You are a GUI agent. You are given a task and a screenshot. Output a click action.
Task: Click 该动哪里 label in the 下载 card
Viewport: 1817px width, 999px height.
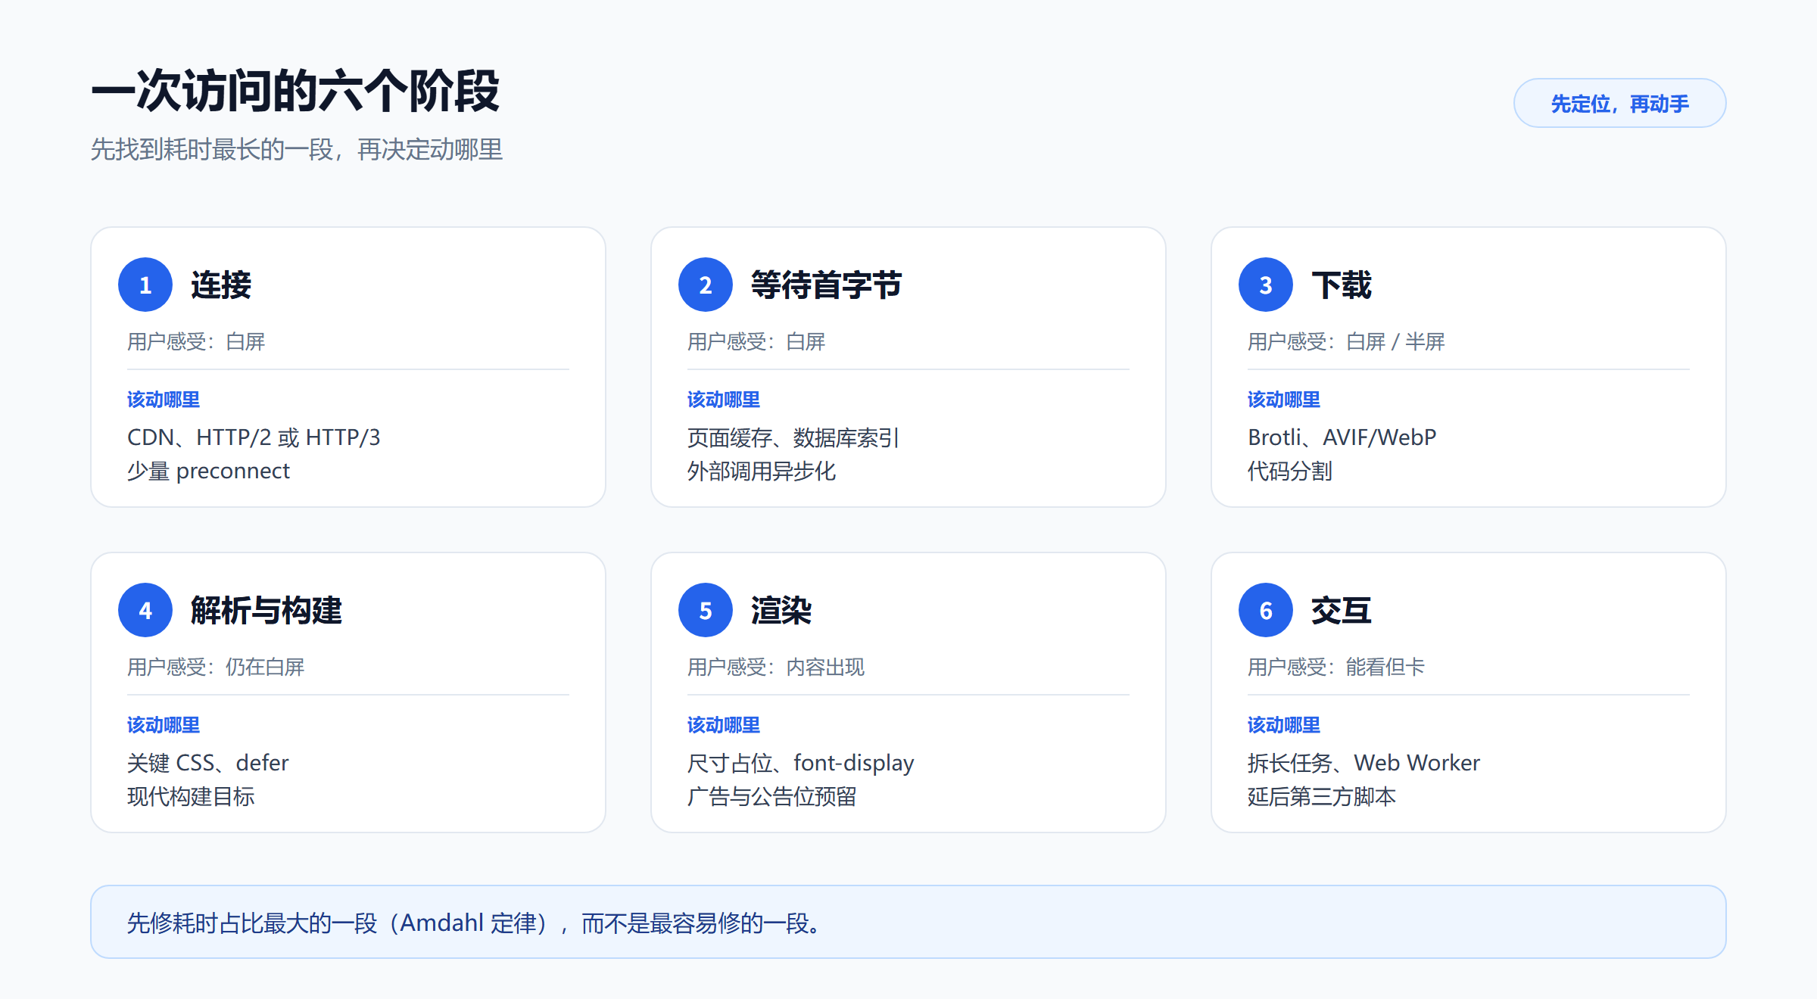(1284, 400)
